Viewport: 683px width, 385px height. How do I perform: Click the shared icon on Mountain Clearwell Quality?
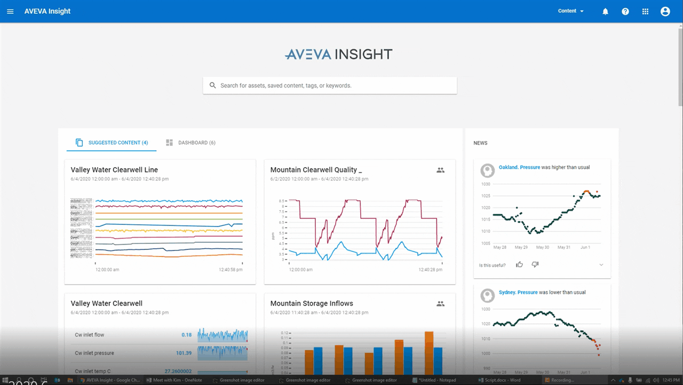[440, 170]
